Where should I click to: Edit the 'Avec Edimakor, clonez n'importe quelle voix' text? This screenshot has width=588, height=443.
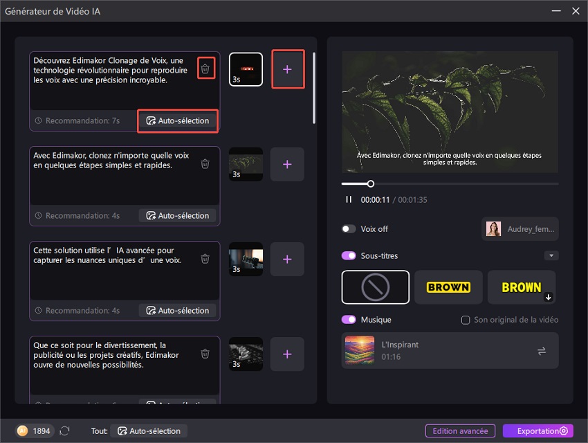coord(111,160)
